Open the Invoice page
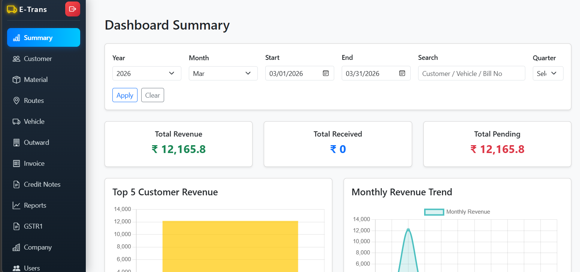Image resolution: width=580 pixels, height=272 pixels. 43,163
